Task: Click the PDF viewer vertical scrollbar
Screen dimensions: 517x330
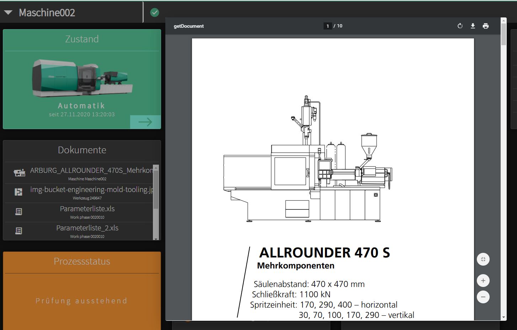Action: [x=503, y=34]
